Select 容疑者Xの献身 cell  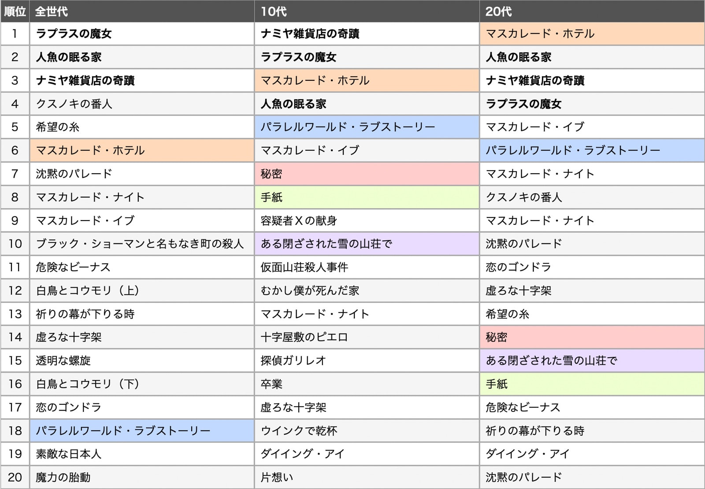[x=299, y=220]
